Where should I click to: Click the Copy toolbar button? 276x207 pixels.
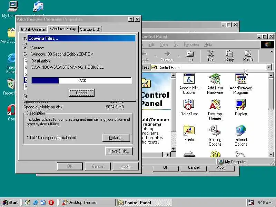(229, 56)
